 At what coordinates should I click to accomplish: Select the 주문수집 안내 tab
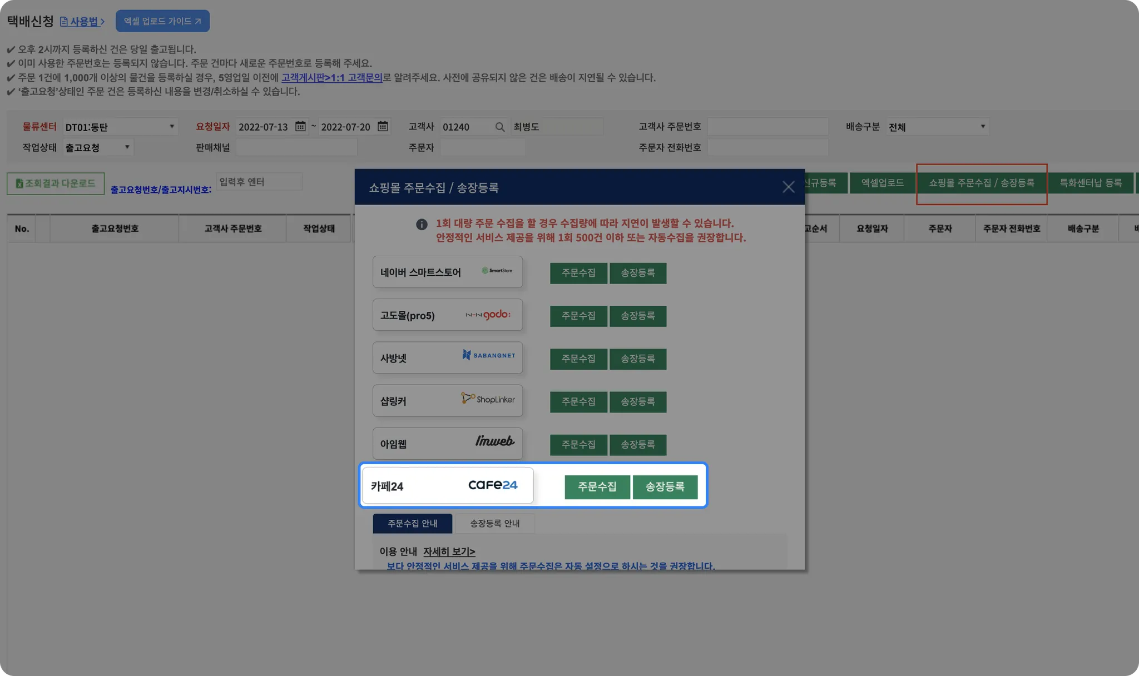click(412, 524)
